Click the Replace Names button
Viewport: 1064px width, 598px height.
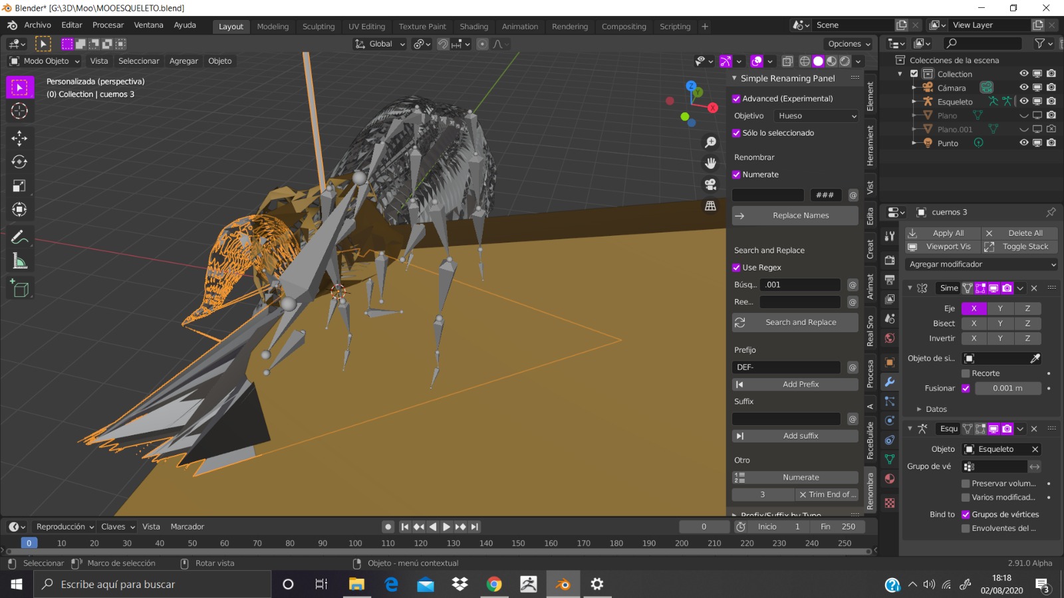coord(795,216)
